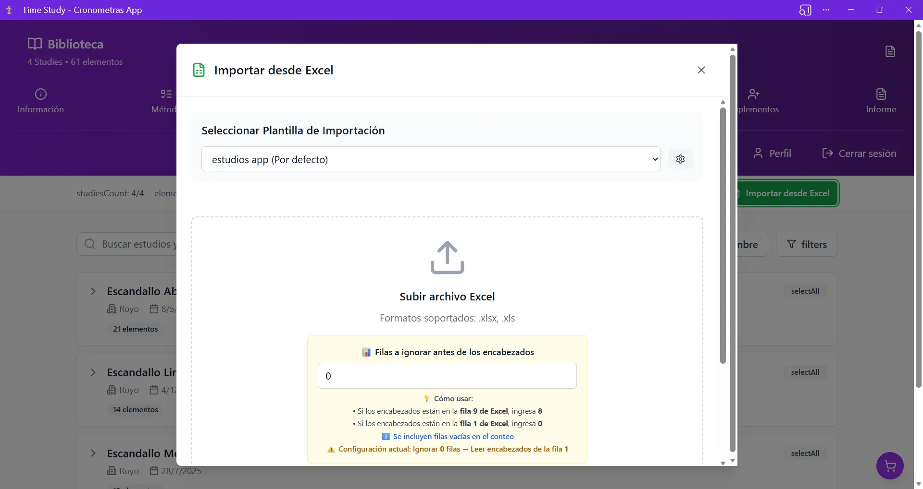The image size is (923, 489).
Task: Select all in first study card
Action: pos(805,291)
